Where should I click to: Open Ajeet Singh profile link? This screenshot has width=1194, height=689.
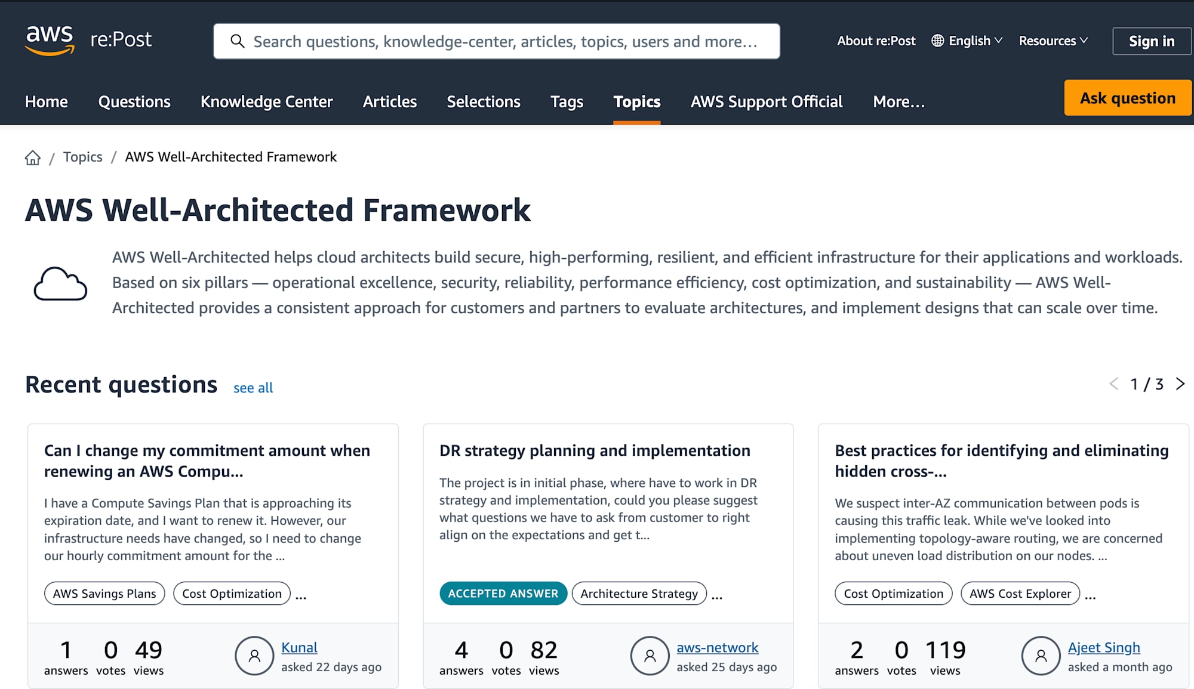1104,647
